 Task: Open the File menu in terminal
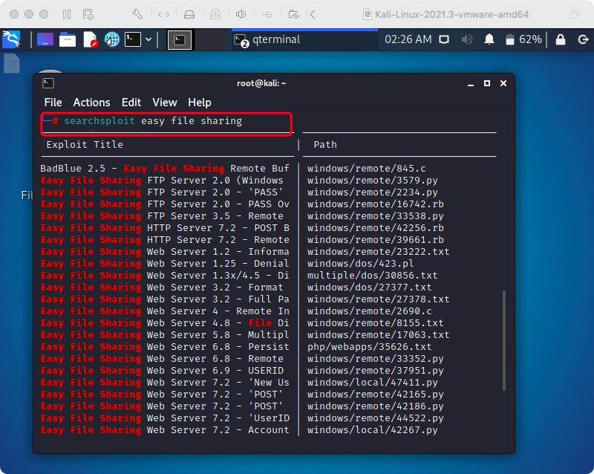point(53,103)
